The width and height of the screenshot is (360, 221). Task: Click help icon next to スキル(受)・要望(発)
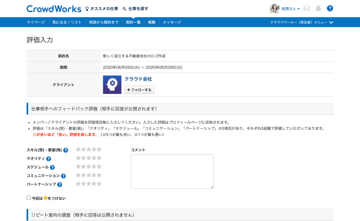tap(66, 150)
